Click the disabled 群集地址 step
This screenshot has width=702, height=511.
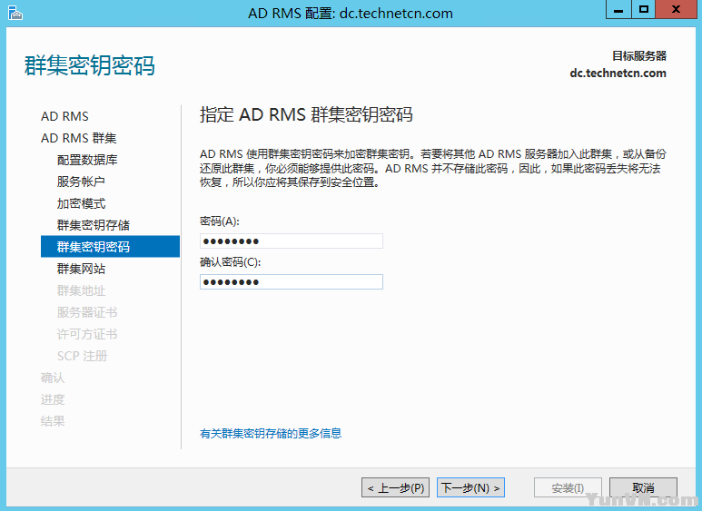[81, 290]
